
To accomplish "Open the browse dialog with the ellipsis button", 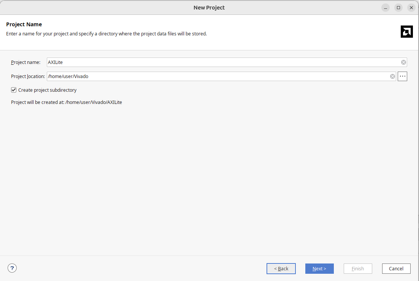I will click(x=402, y=77).
